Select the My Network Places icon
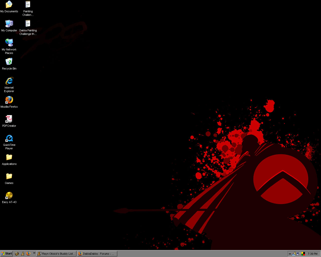The height and width of the screenshot is (257, 321). click(9, 46)
